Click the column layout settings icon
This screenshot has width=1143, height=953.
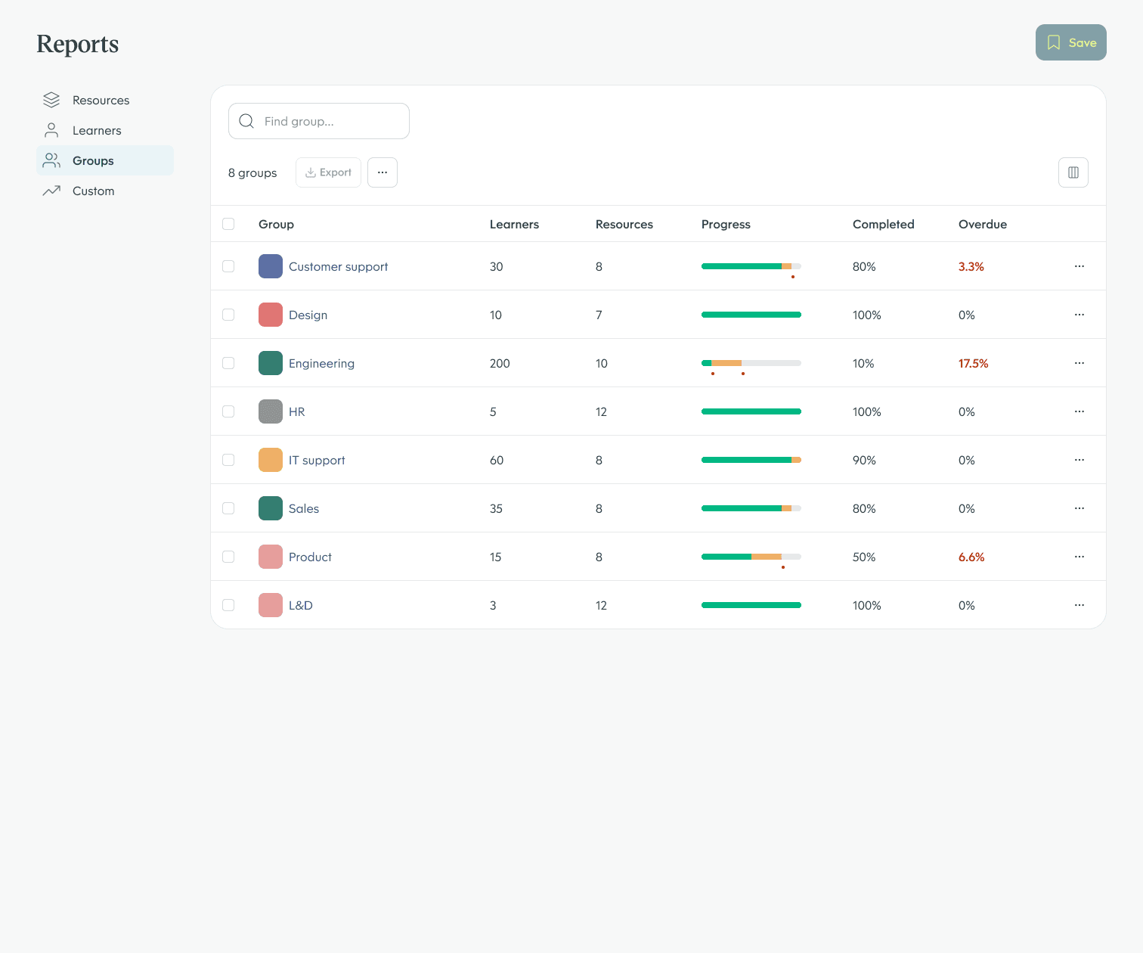(x=1073, y=172)
